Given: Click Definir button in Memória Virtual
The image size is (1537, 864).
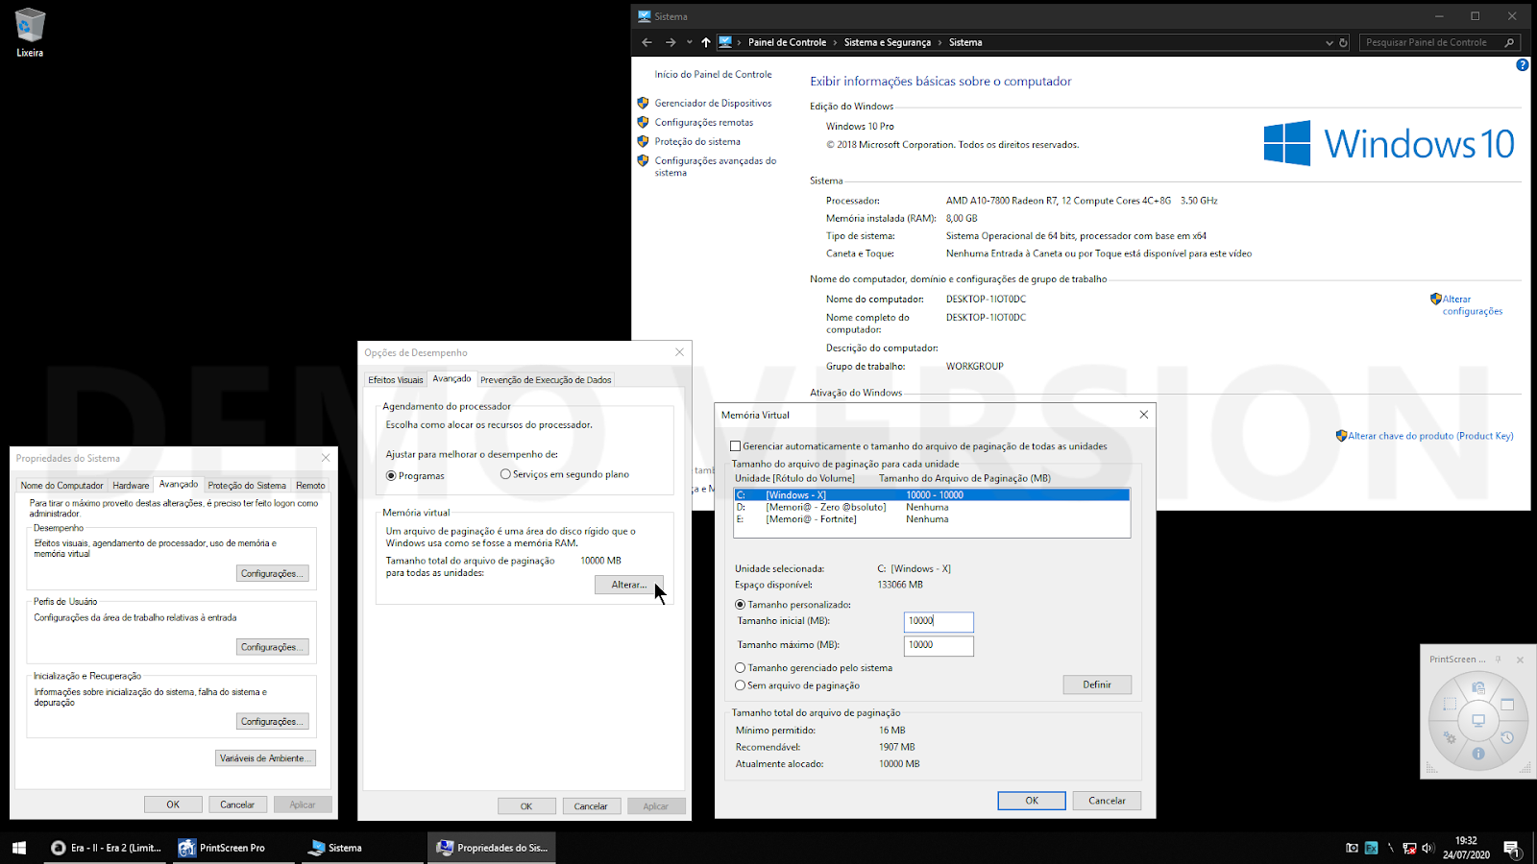Looking at the screenshot, I should (x=1097, y=684).
